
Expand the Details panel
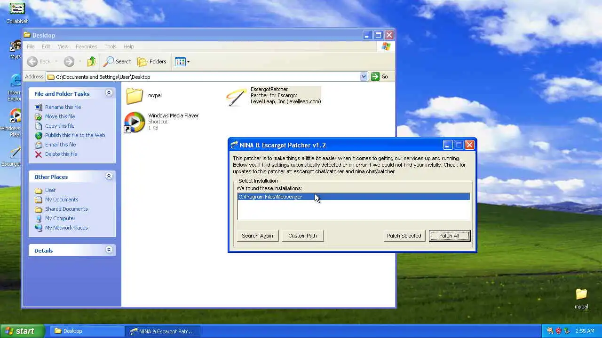(x=109, y=250)
